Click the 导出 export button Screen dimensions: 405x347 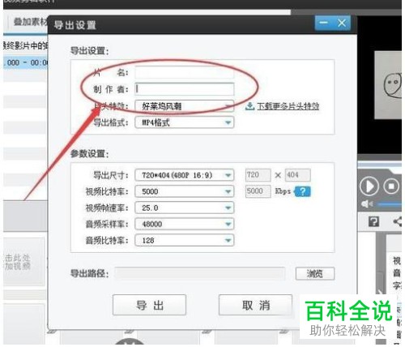(149, 305)
